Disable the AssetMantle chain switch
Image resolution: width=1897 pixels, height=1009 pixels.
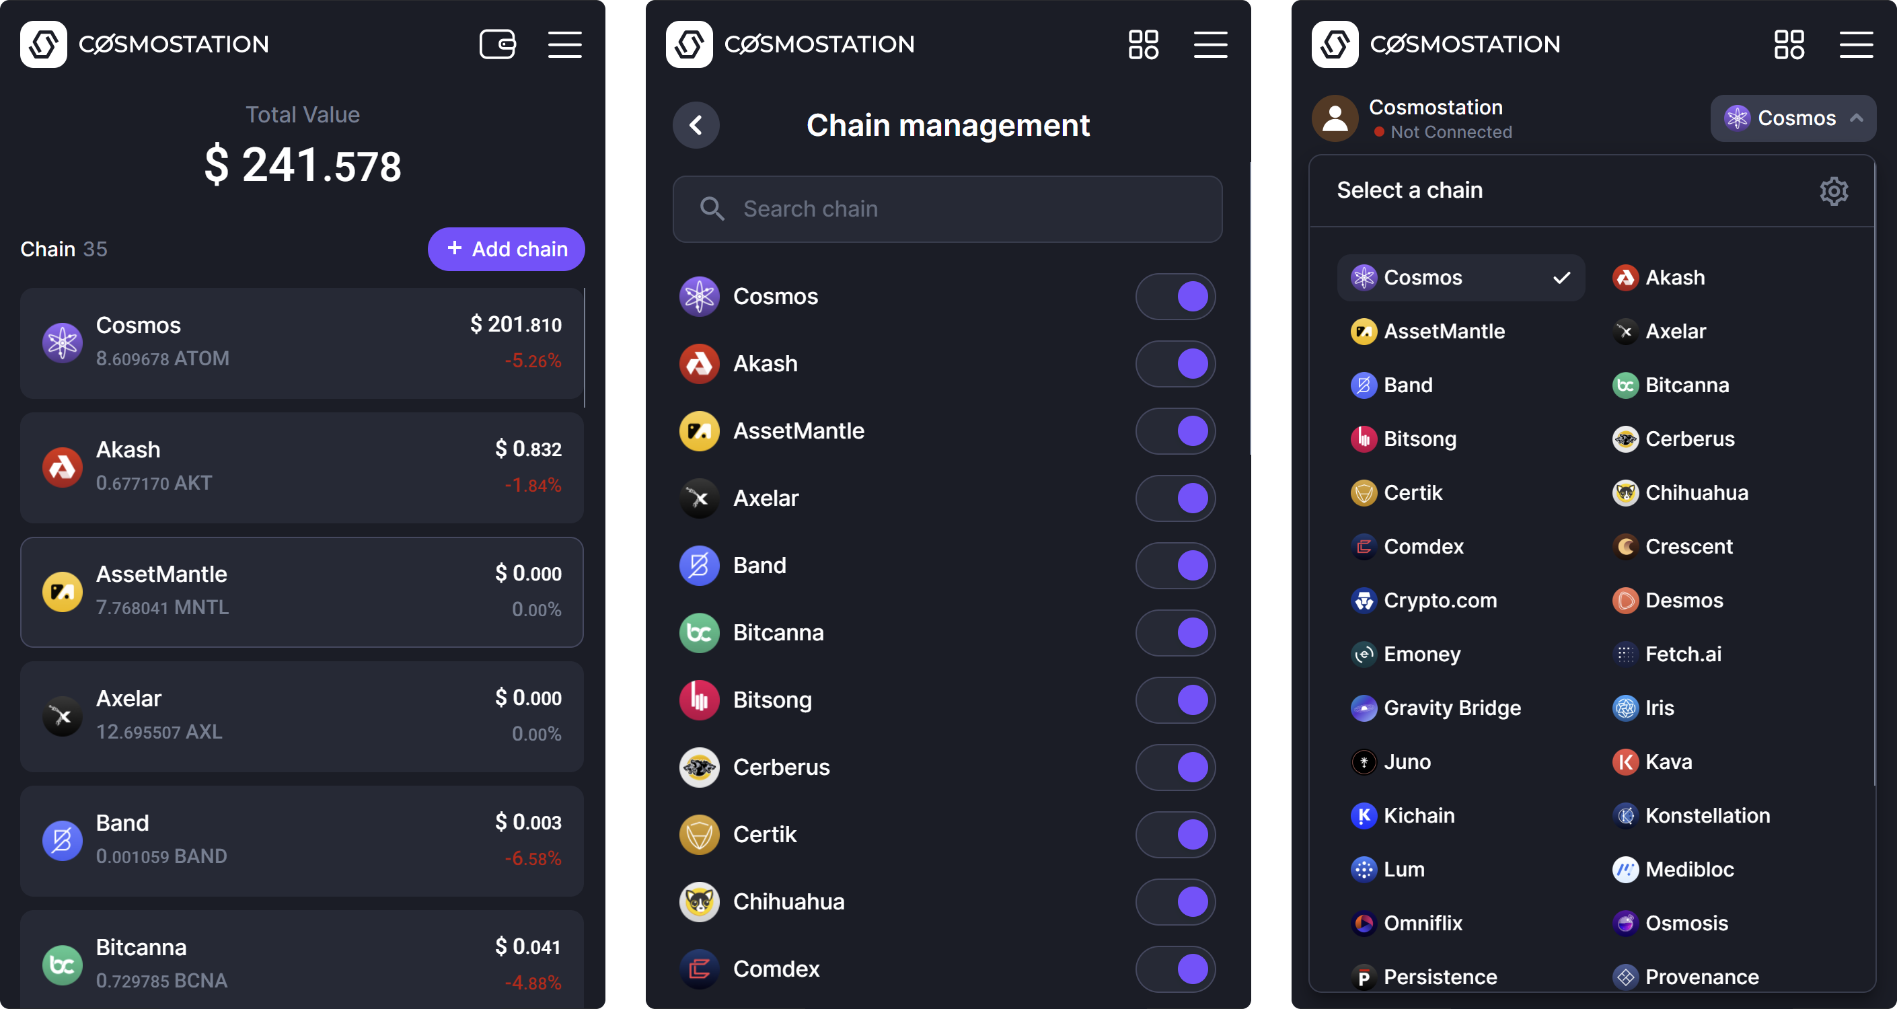(x=1175, y=431)
